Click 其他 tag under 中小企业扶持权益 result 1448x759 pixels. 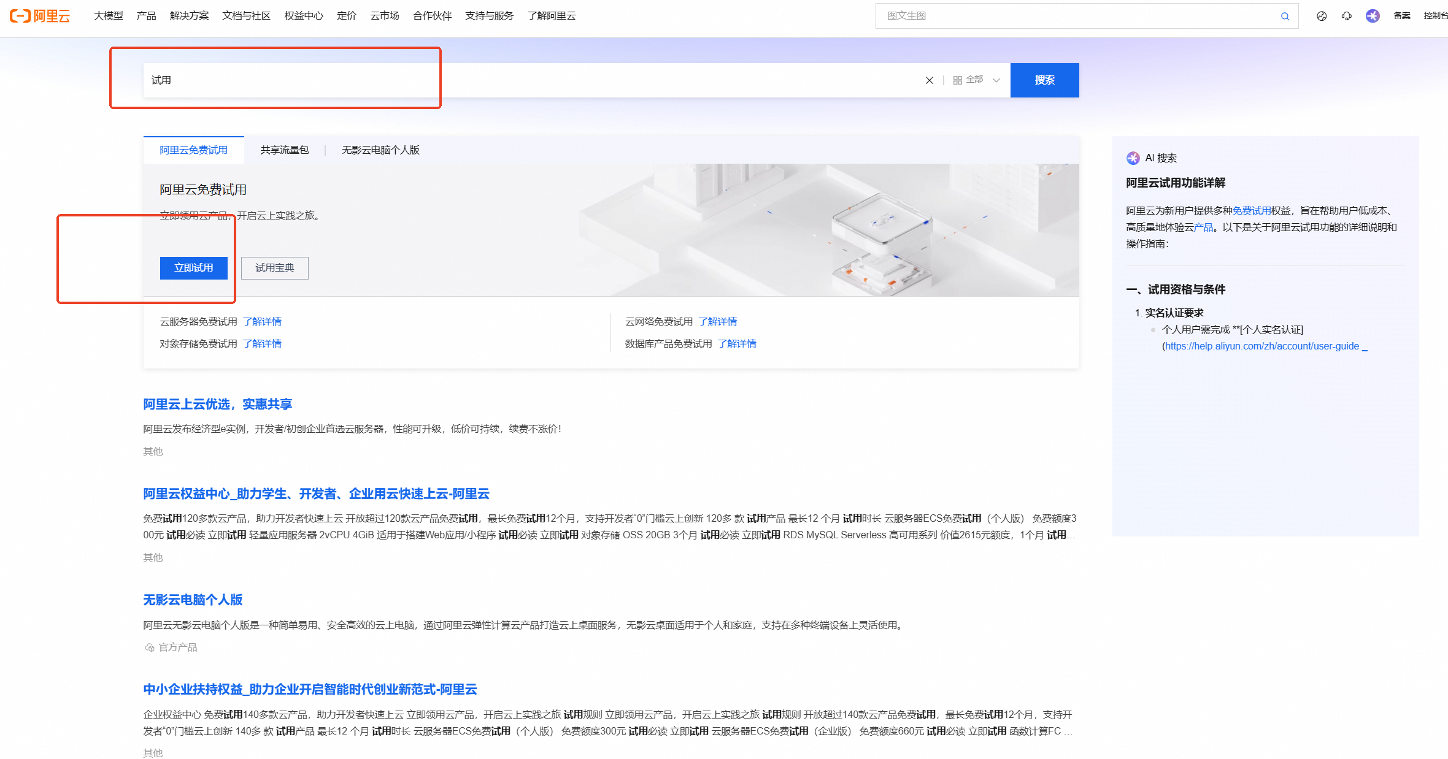(153, 753)
